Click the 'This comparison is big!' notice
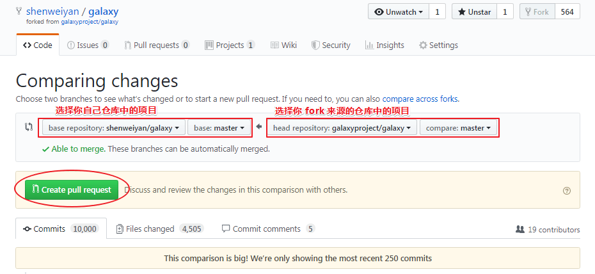 tap(298, 259)
